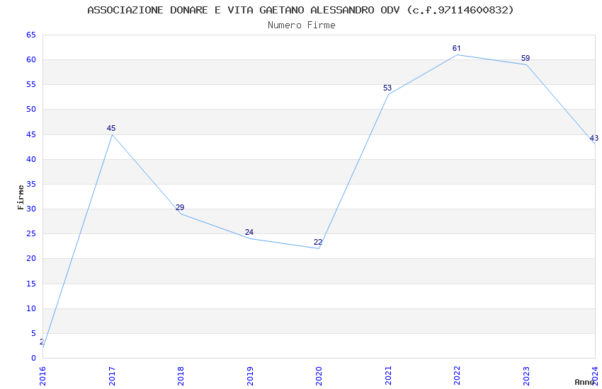Click the y-axis tick value 10
This screenshot has height=389, width=602.
(31, 309)
